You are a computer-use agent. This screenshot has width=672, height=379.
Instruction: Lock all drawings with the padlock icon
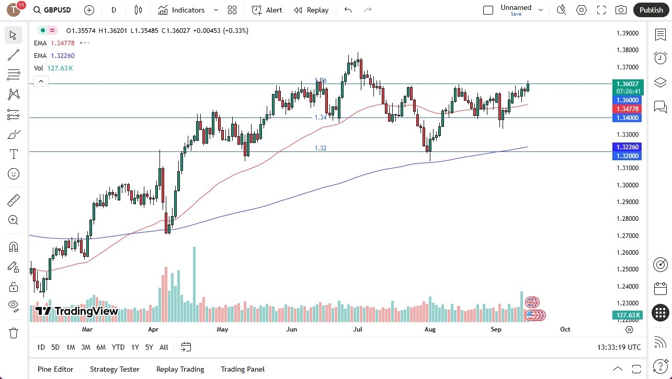(13, 287)
